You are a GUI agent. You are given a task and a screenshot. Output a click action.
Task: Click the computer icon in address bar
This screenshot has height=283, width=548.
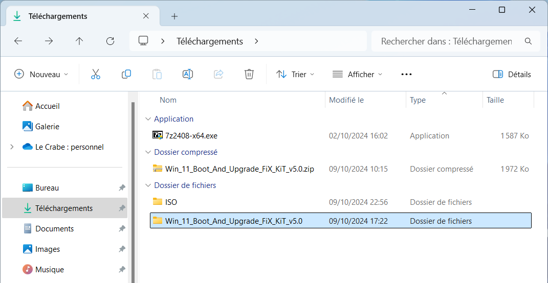coord(143,41)
